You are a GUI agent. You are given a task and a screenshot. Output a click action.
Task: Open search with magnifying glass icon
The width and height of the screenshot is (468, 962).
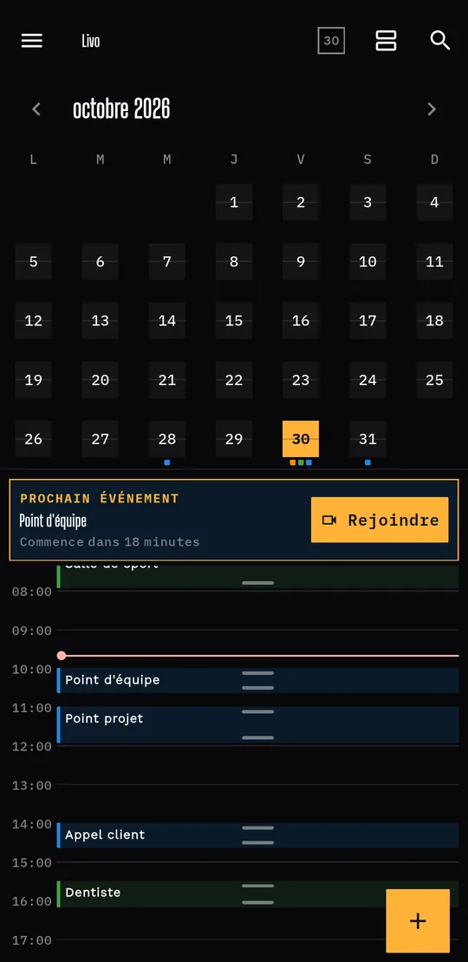coord(440,41)
